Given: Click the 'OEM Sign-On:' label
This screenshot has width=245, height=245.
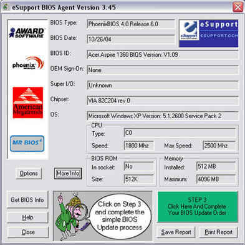Looking at the screenshot, I should coord(67,69).
